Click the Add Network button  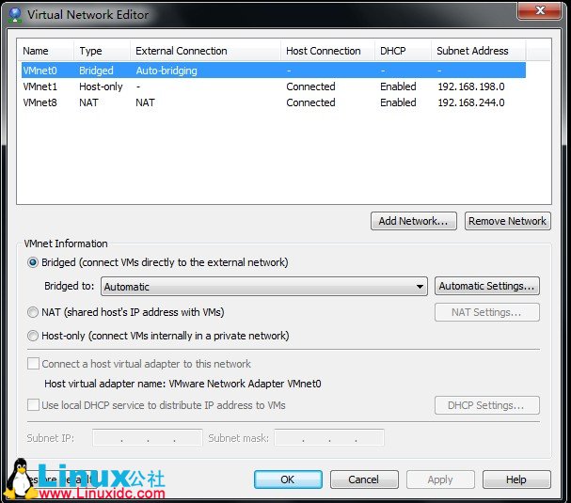(414, 221)
